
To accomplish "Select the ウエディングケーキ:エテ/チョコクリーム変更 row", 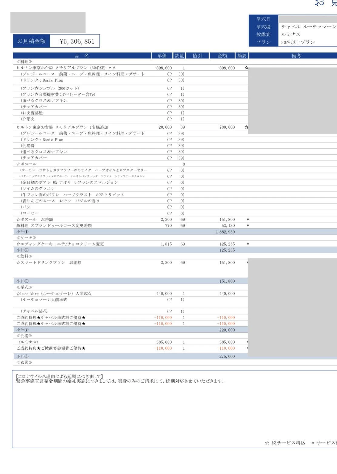I will click(60, 244).
